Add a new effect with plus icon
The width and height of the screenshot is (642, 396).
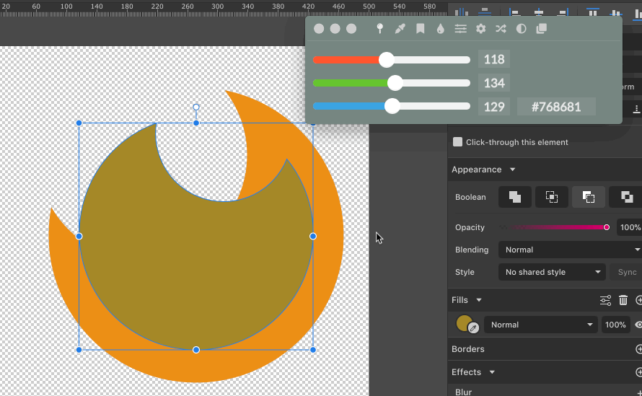tap(638, 372)
